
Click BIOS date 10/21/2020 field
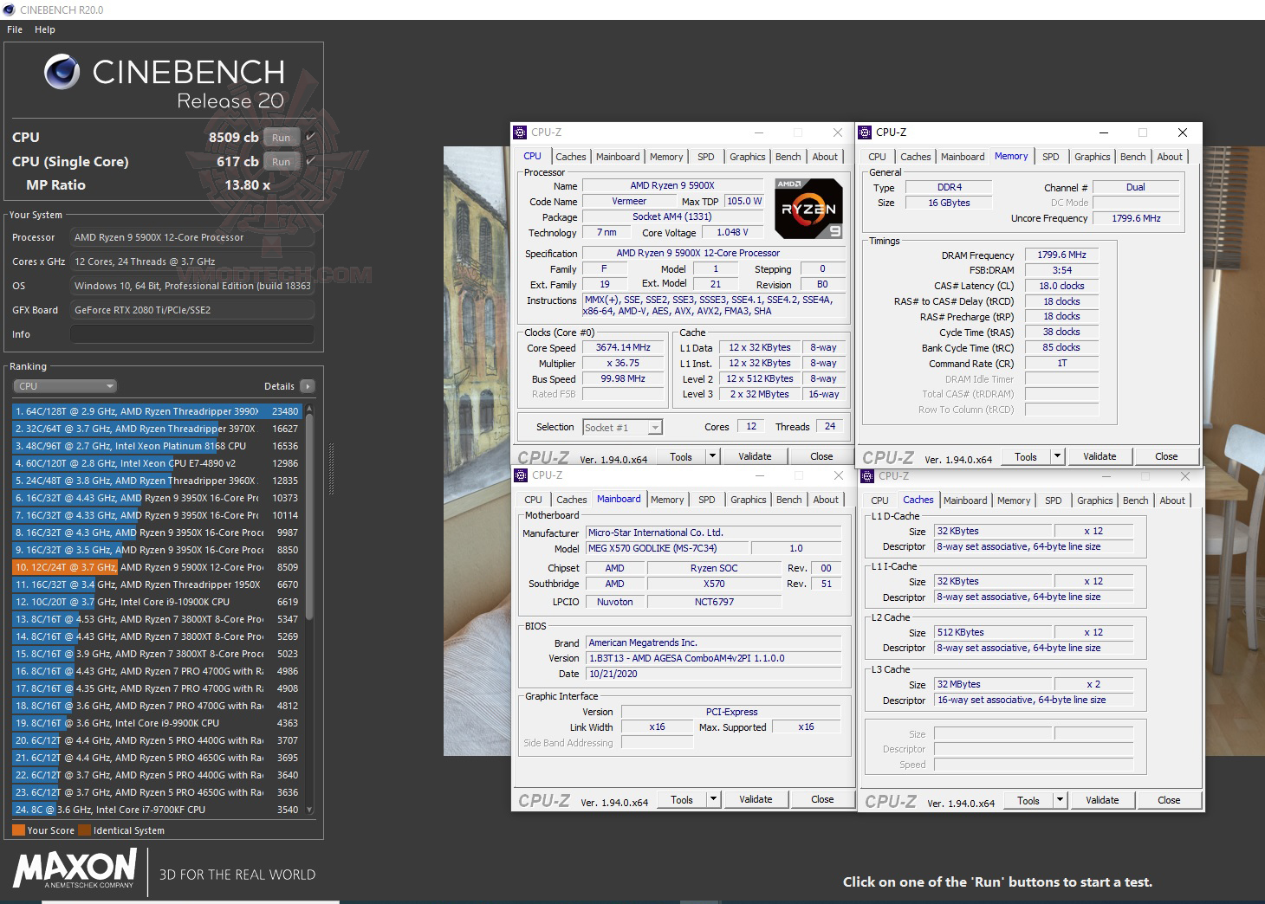714,674
